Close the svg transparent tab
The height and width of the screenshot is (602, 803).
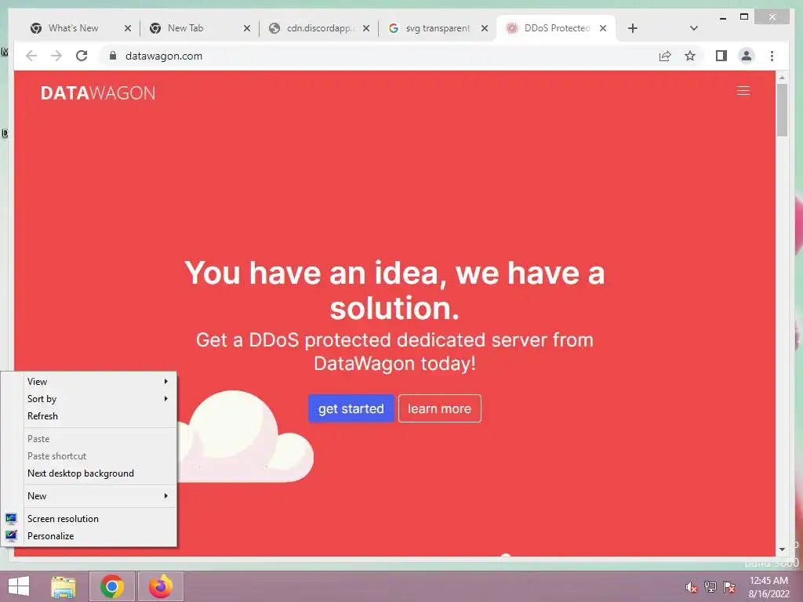pos(485,28)
